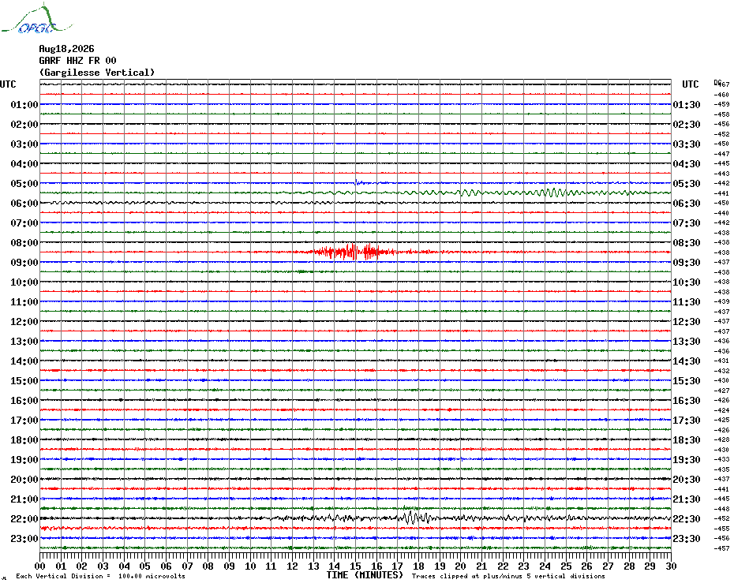The height and width of the screenshot is (587, 734).
Task: Click the 19:30 label on right axis
Action: point(687,460)
